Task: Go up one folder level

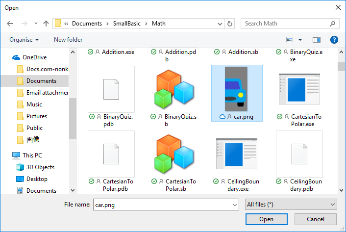Action: point(46,24)
